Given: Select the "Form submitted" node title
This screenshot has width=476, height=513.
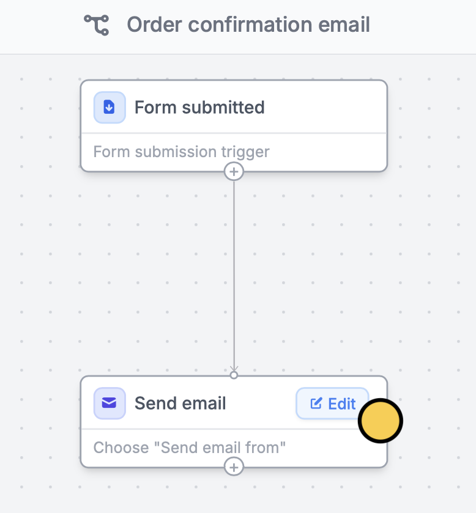Looking at the screenshot, I should point(199,108).
